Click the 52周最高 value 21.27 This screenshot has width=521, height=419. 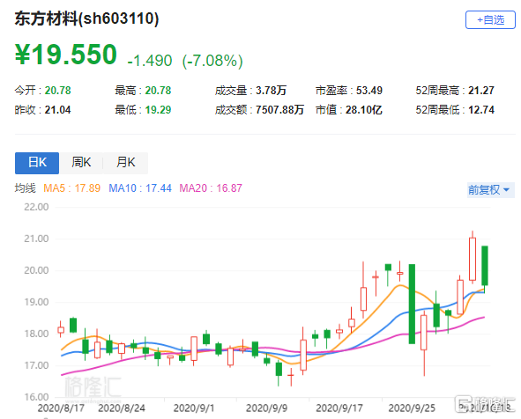(x=481, y=91)
